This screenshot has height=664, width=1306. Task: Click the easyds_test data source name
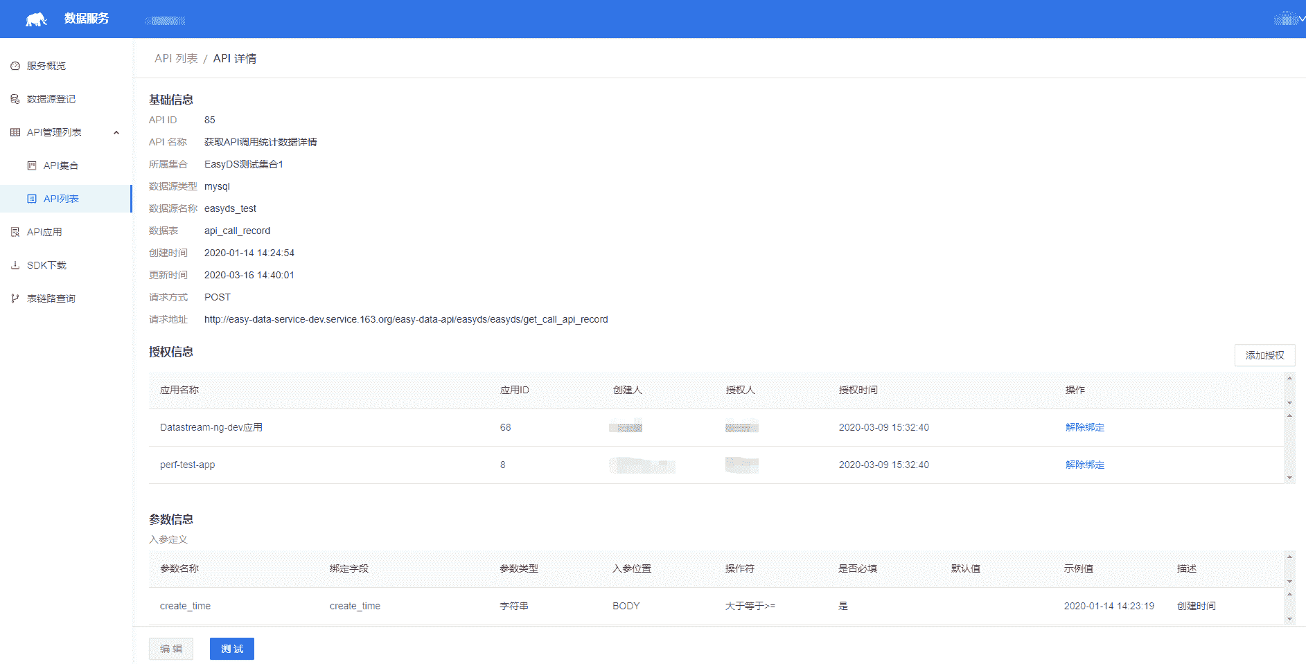coord(230,208)
